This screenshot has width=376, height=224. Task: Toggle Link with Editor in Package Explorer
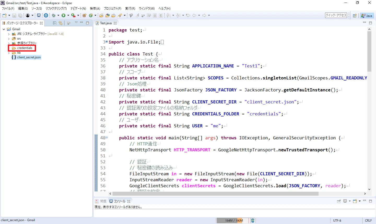[61, 23]
